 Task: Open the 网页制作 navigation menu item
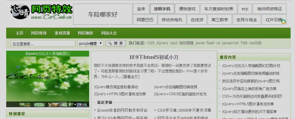pos(86,33)
